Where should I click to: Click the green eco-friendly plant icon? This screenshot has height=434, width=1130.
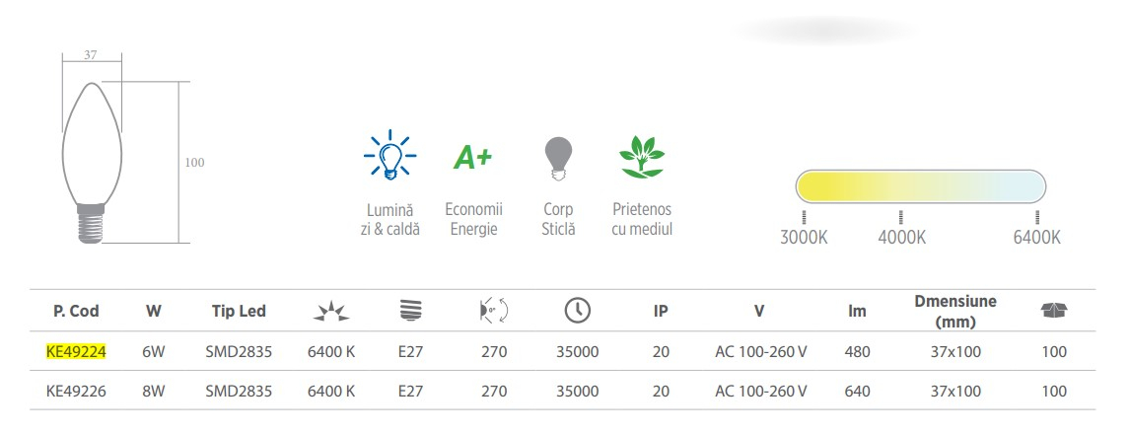coord(641,157)
